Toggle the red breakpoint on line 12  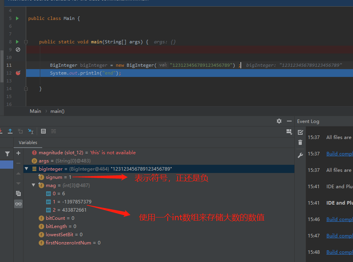pos(18,73)
